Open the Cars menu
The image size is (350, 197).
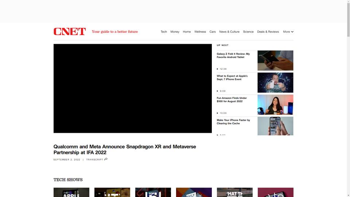point(213,32)
